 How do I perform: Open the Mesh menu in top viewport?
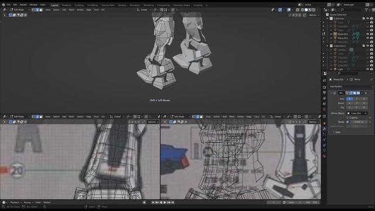[x=71, y=10]
